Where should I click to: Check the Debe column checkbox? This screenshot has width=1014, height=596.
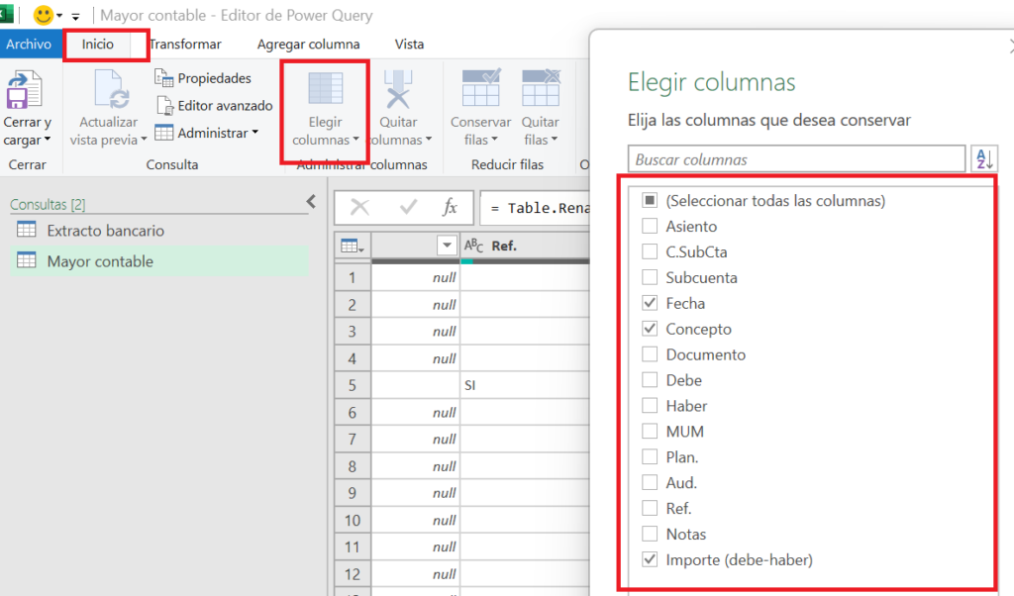[x=650, y=380]
